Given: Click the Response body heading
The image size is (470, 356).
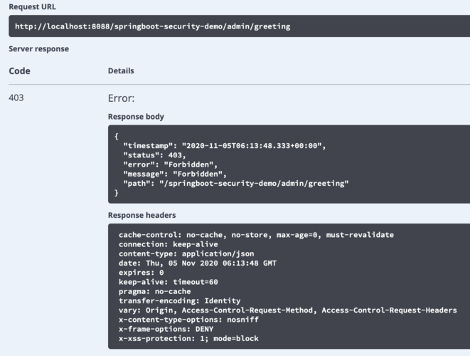Looking at the screenshot, I should pos(136,117).
